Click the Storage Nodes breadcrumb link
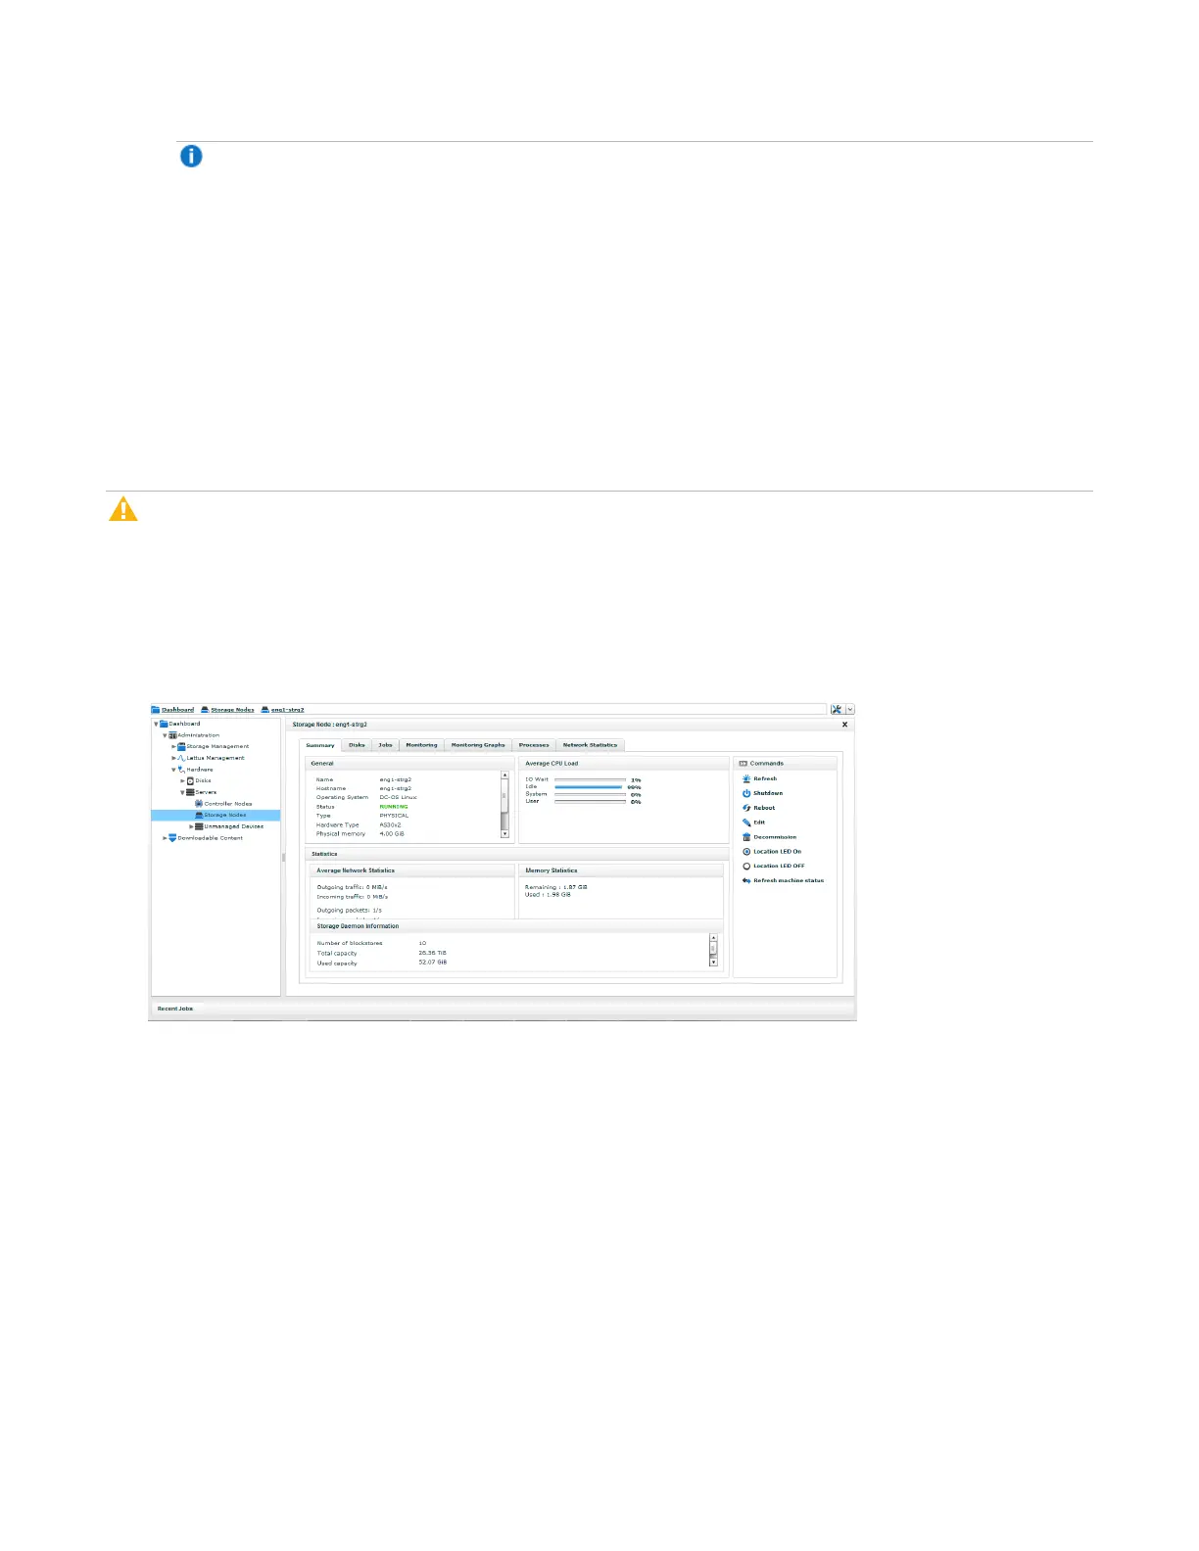1199x1551 pixels. pyautogui.click(x=232, y=710)
